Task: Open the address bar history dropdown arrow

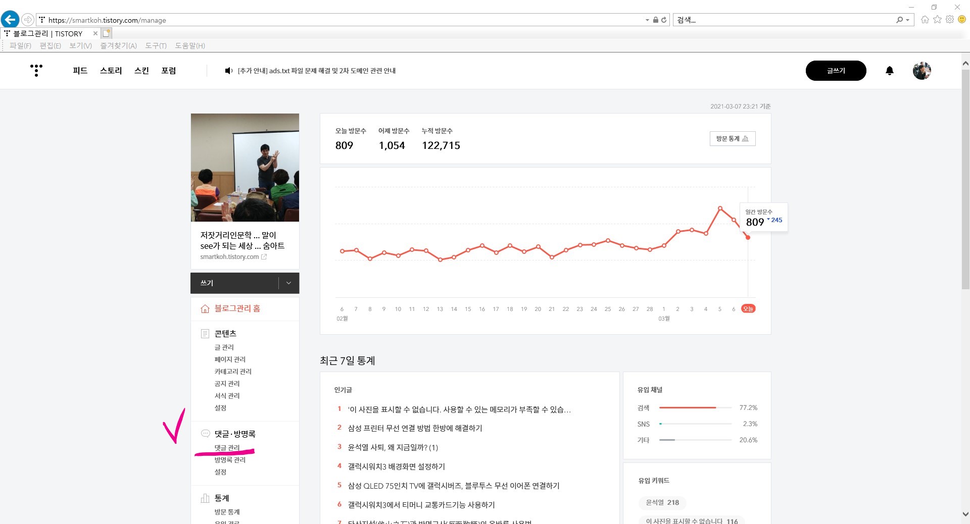Action: (x=647, y=20)
